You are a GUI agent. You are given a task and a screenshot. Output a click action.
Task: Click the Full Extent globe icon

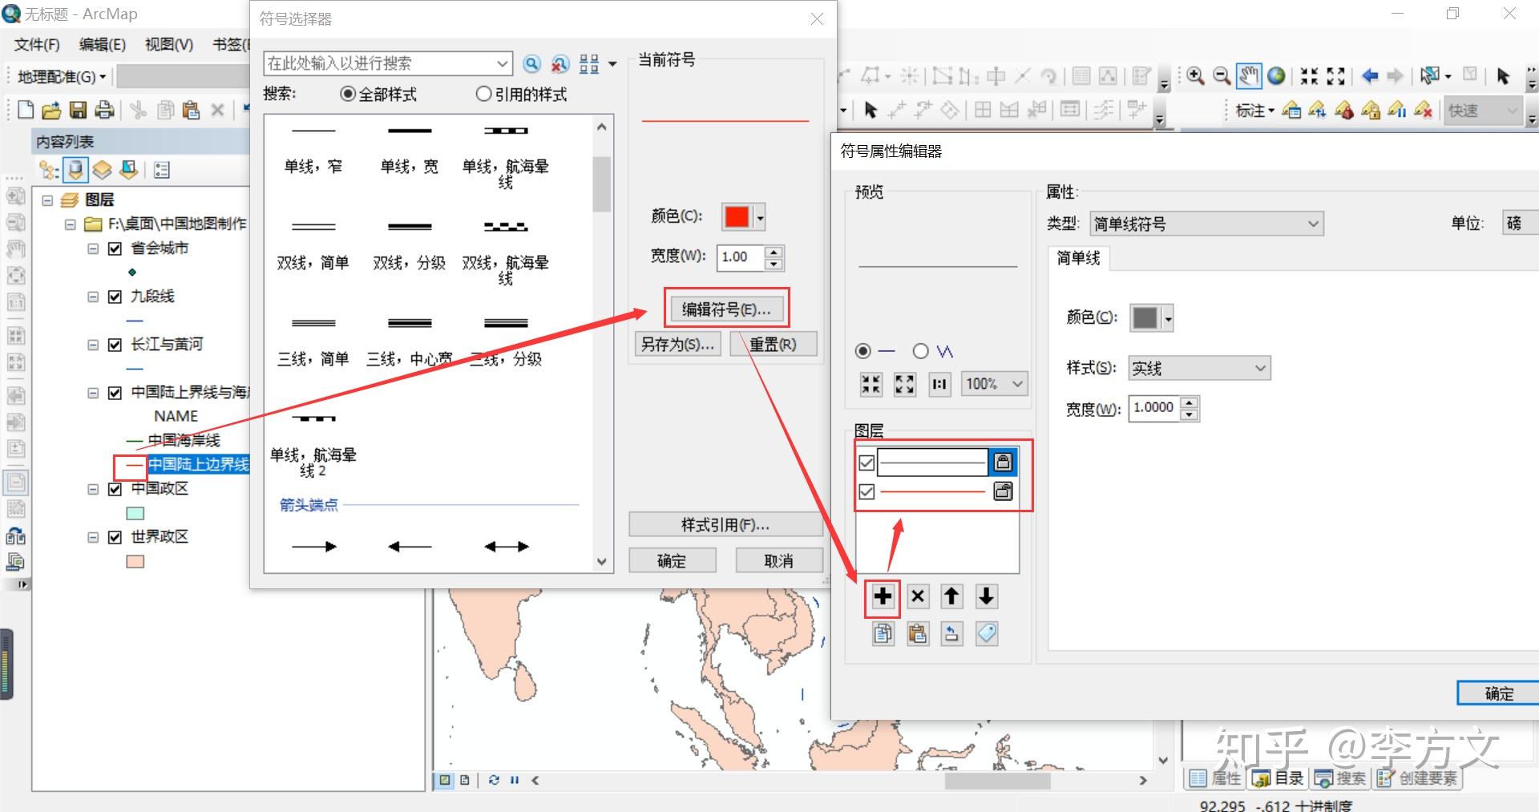click(x=1276, y=76)
